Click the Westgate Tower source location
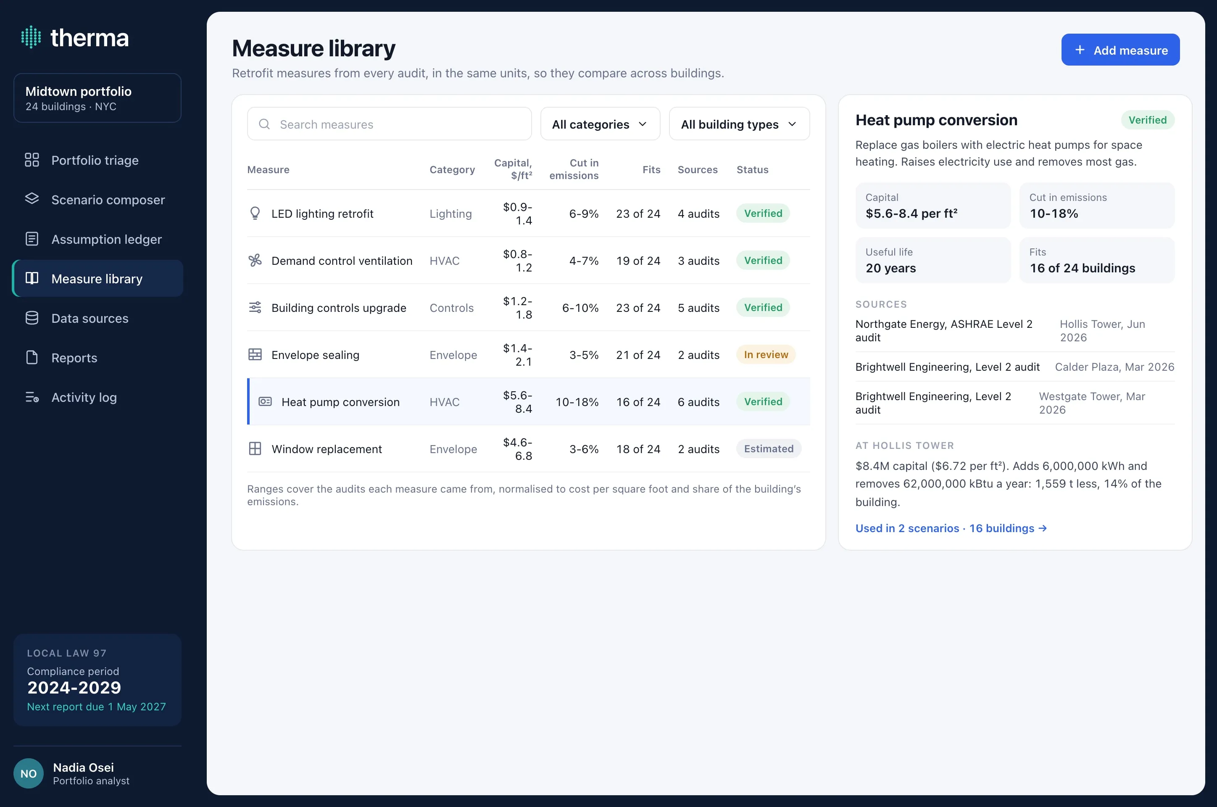Screen dimensions: 1217x807 pyautogui.click(x=1092, y=403)
